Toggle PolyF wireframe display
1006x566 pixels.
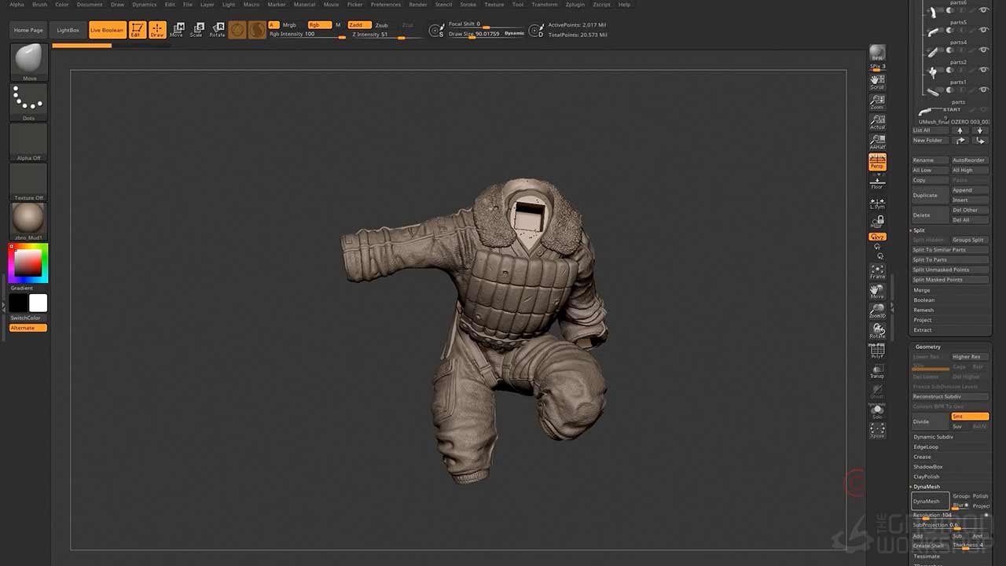[x=877, y=351]
